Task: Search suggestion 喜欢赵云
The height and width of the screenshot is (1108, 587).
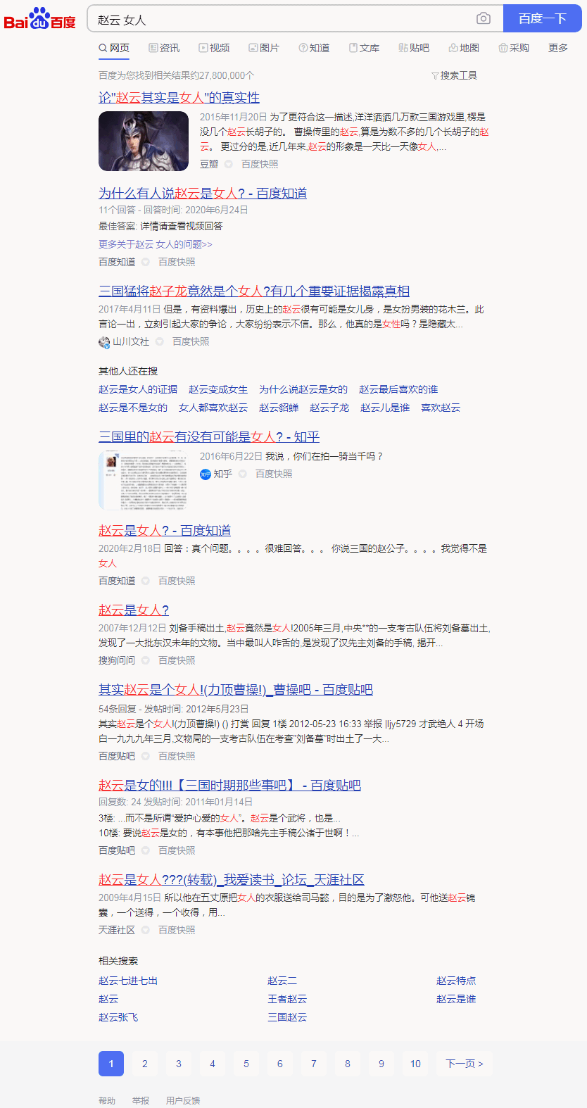Action: [441, 408]
